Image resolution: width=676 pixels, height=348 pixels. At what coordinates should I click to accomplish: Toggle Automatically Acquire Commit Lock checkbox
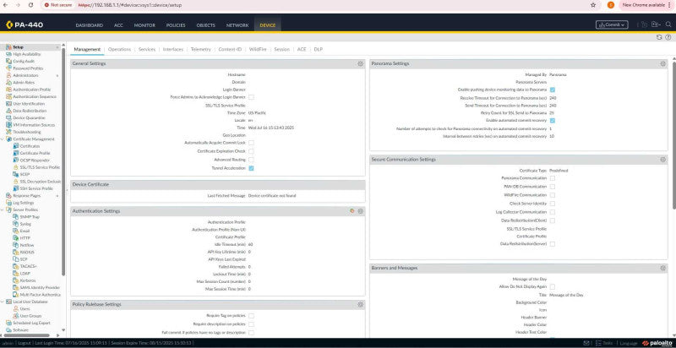pyautogui.click(x=251, y=143)
